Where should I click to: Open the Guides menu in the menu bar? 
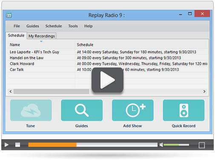point(33,26)
